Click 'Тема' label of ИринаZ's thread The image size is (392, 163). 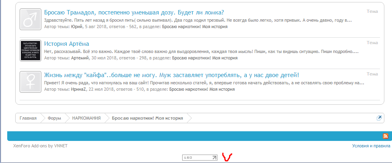tap(372, 74)
